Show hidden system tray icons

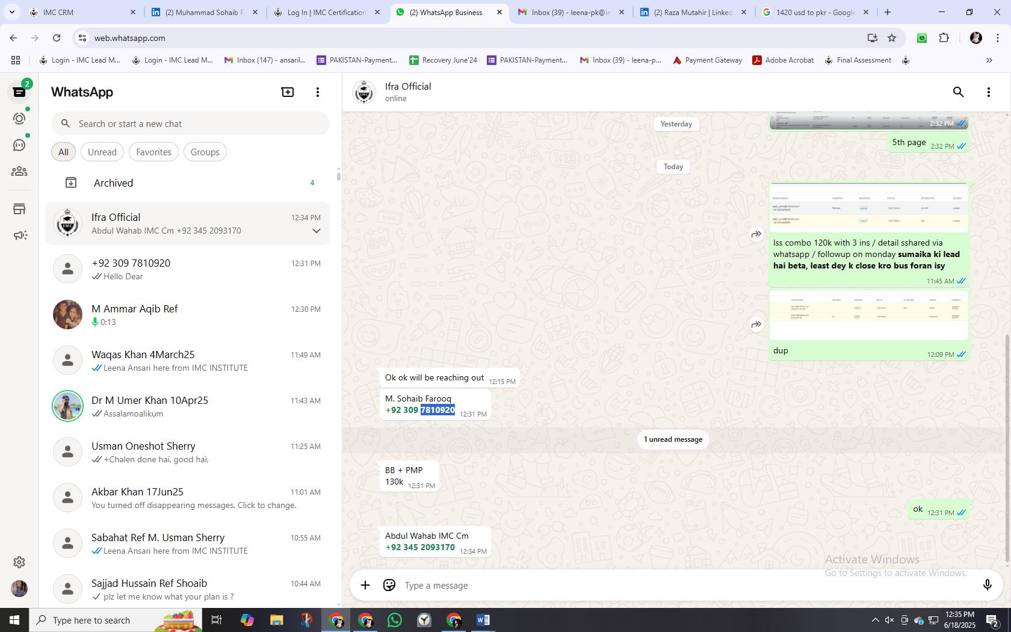(x=875, y=621)
